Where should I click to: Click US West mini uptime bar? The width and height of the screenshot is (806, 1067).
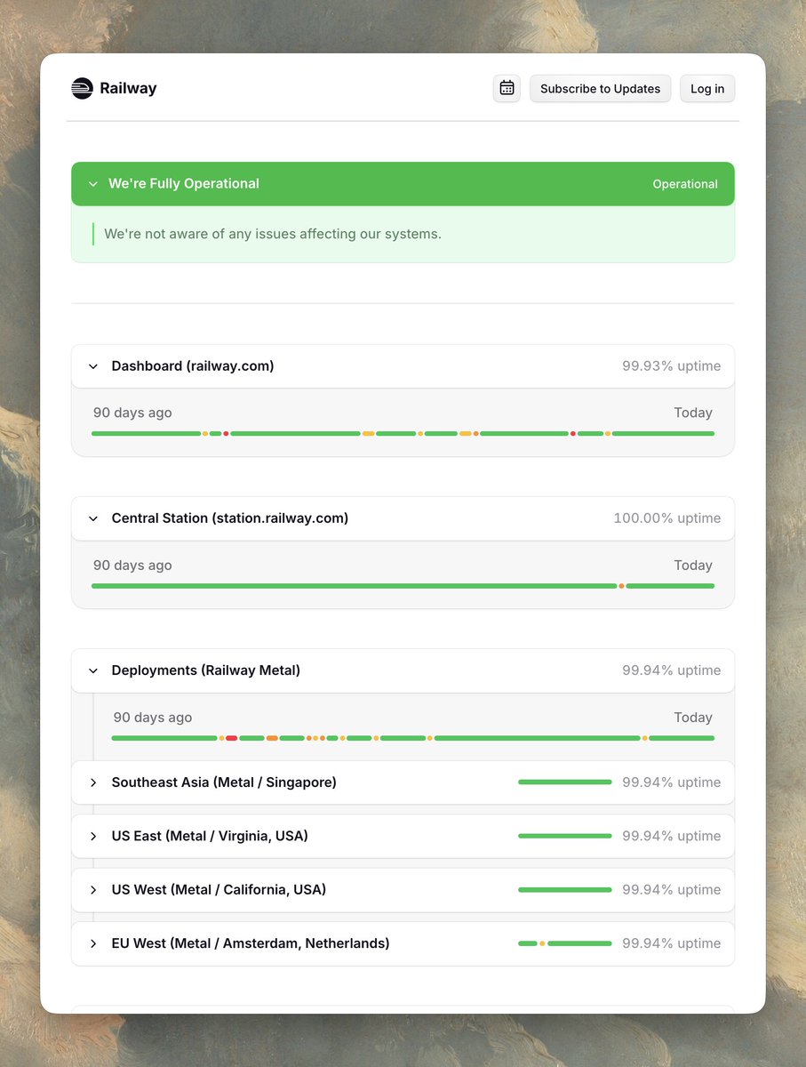click(565, 889)
